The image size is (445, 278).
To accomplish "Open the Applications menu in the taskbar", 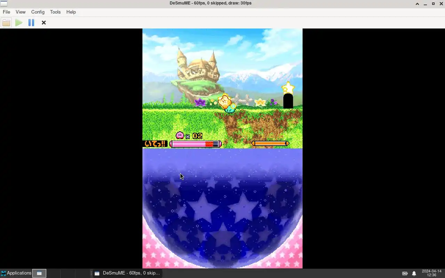I will pyautogui.click(x=16, y=273).
